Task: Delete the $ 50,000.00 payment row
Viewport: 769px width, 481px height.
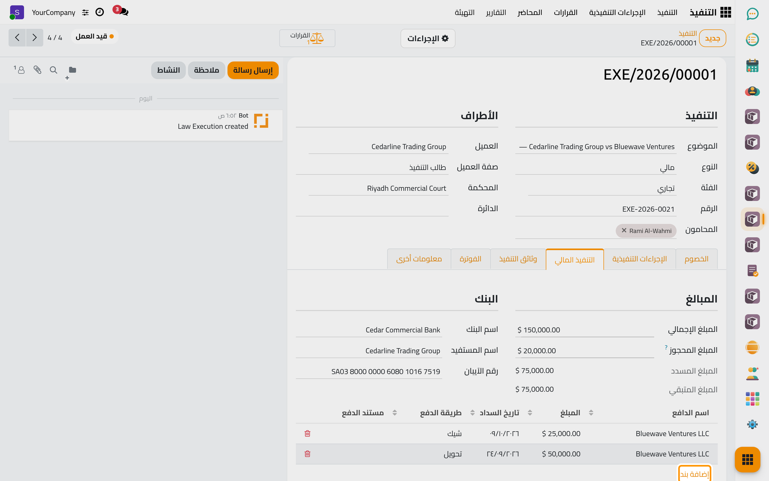Action: click(x=307, y=454)
